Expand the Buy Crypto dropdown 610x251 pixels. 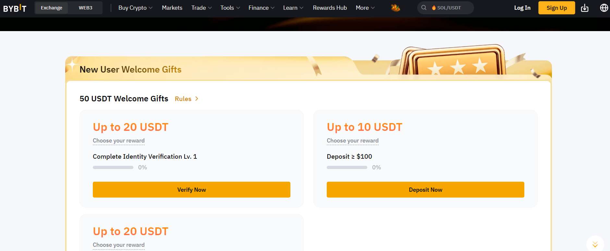point(135,8)
